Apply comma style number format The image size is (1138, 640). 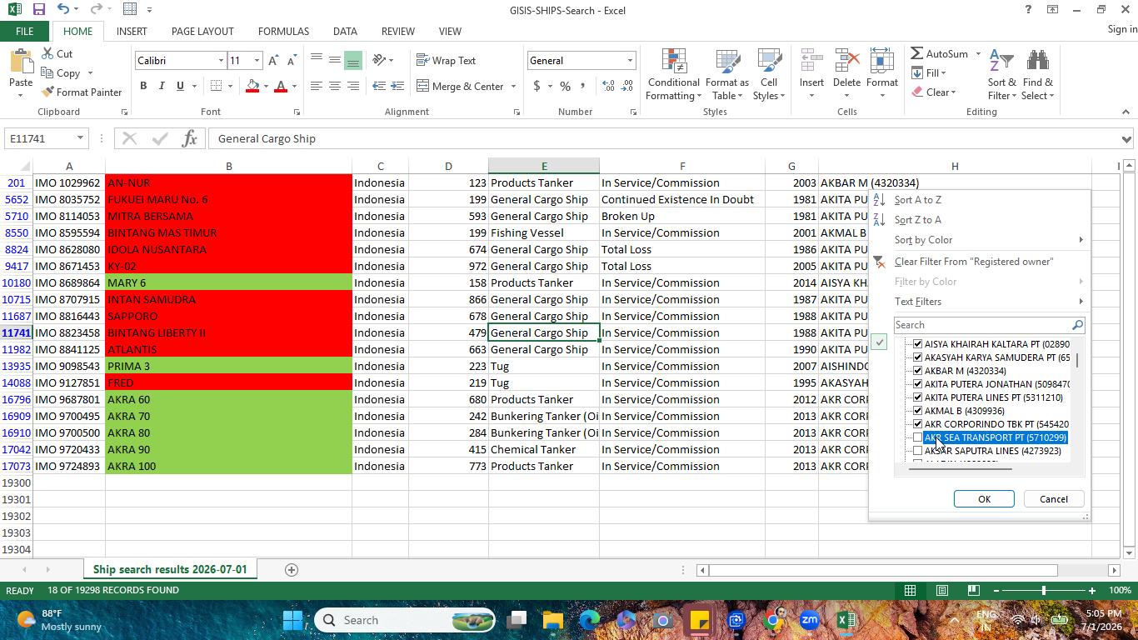582,86
